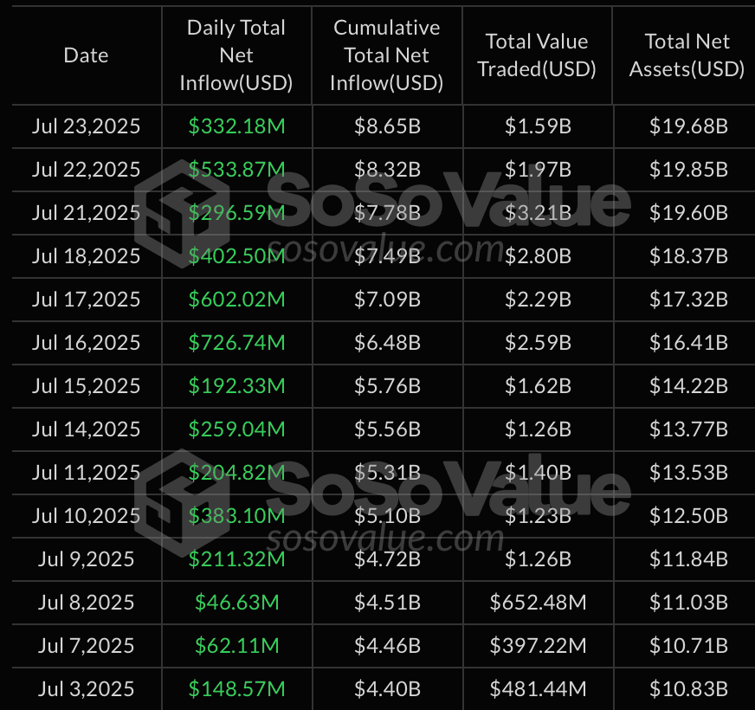Select the Jul 9,2025 date cell
Viewport: 755px width, 710px height.
(x=86, y=559)
